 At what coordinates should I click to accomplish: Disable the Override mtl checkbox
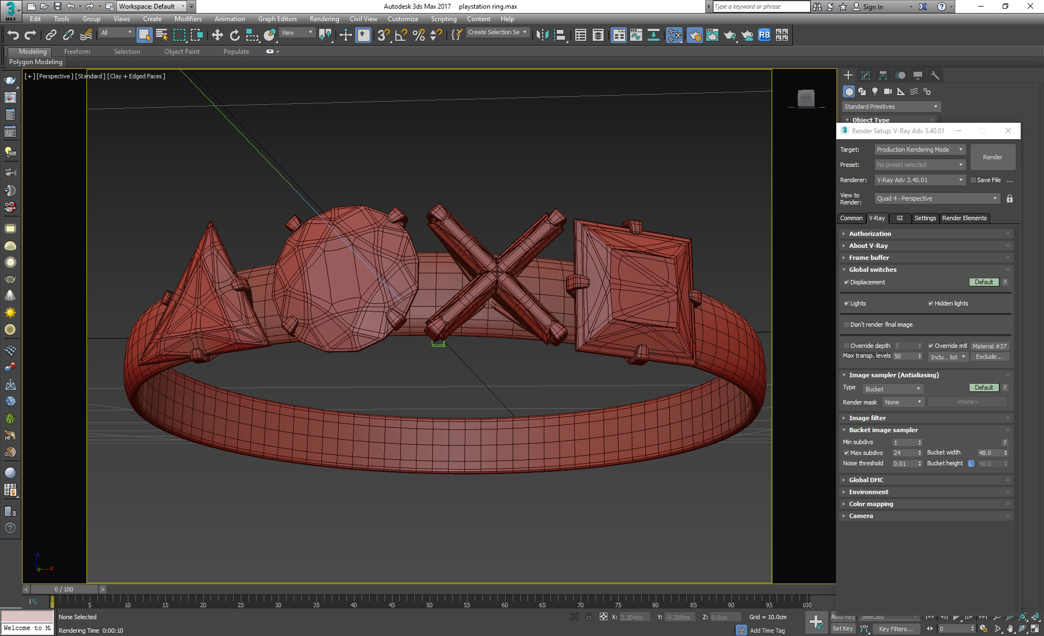(930, 346)
